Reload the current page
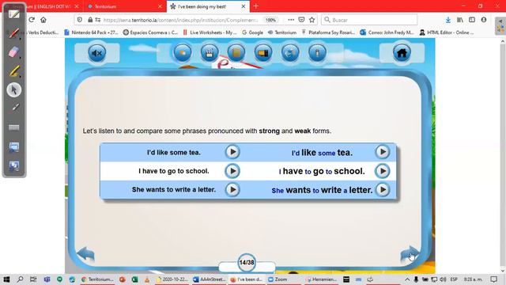The height and width of the screenshot is (285, 506). (x=32, y=20)
